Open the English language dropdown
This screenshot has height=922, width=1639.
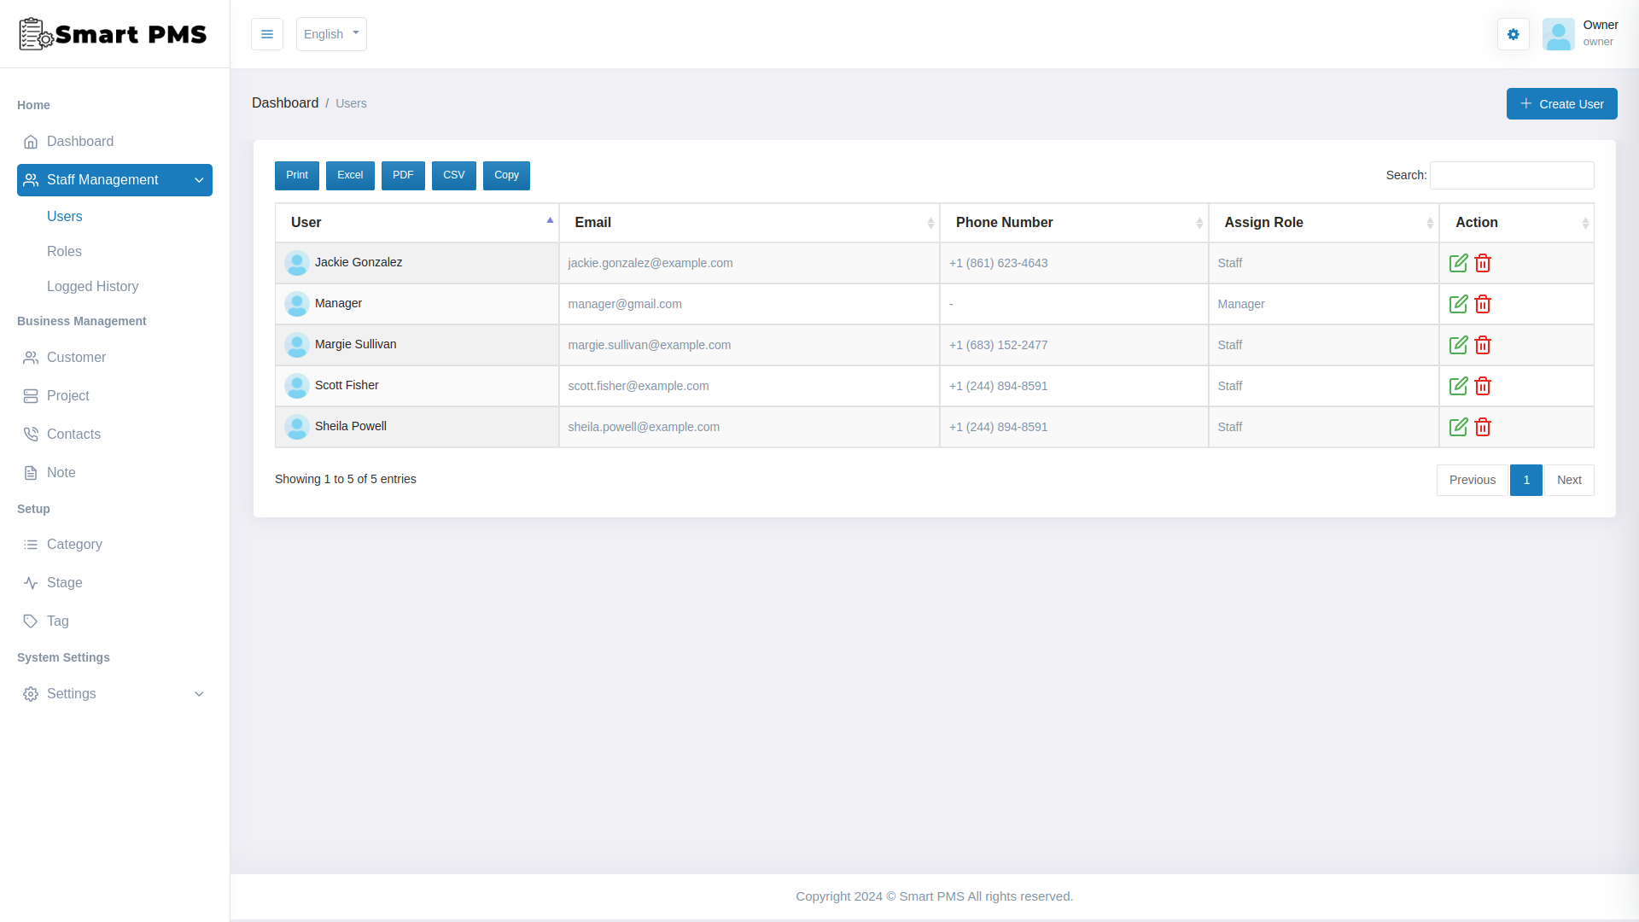[331, 34]
